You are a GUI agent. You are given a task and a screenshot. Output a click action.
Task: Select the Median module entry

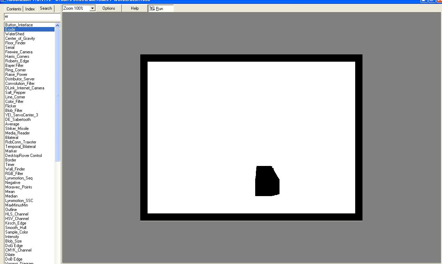click(x=11, y=196)
